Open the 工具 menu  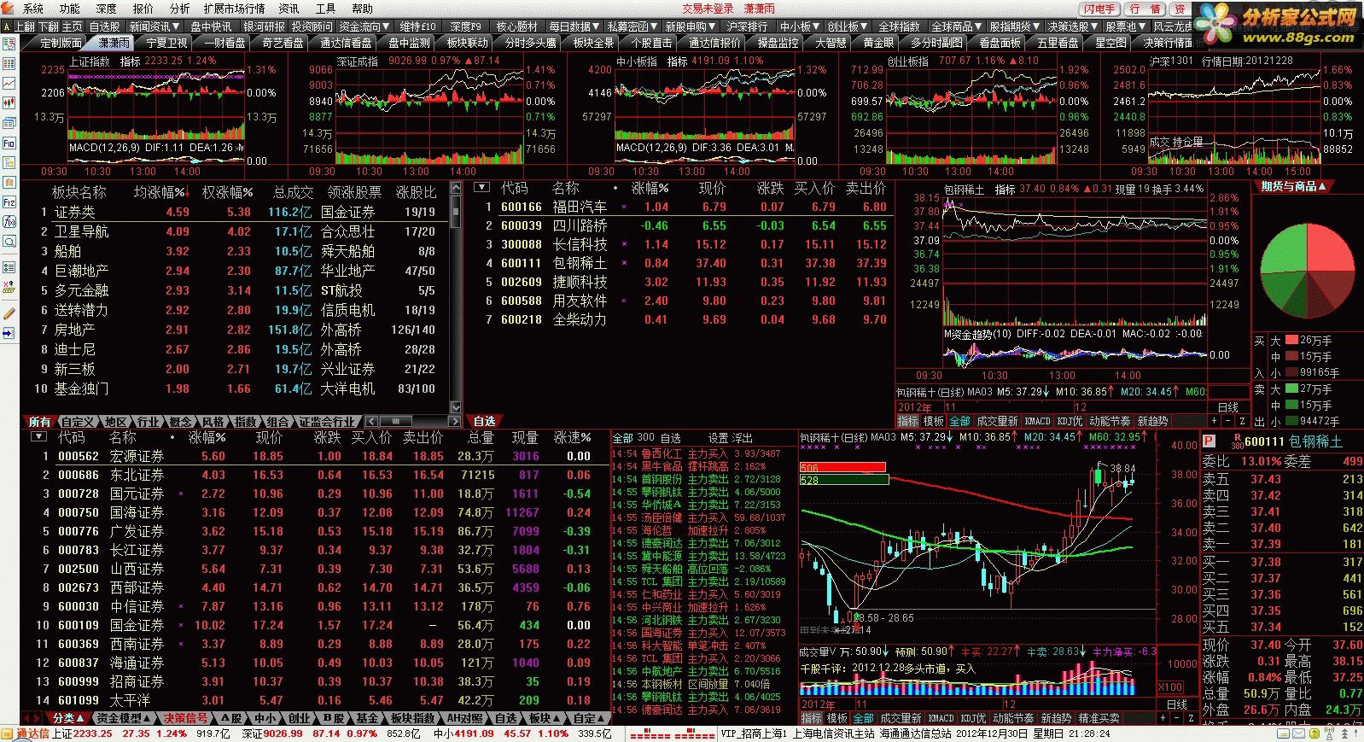pos(325,9)
